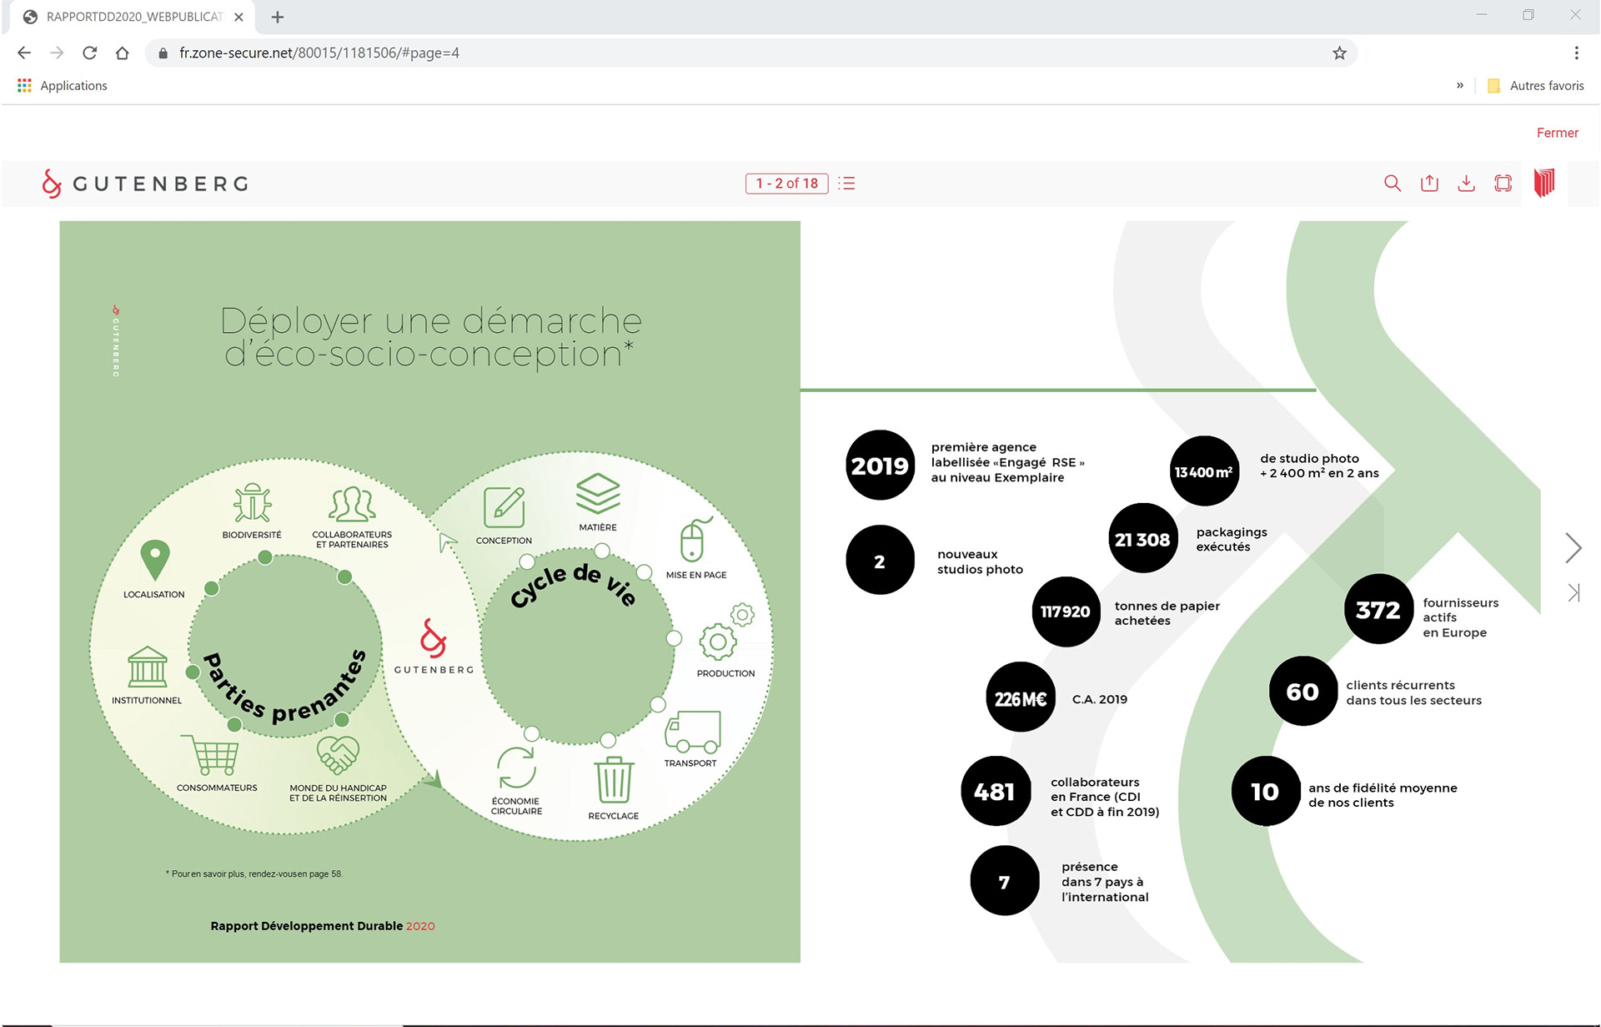The width and height of the screenshot is (1601, 1027).
Task: Click the Recyclage trash bin icon
Action: (614, 780)
